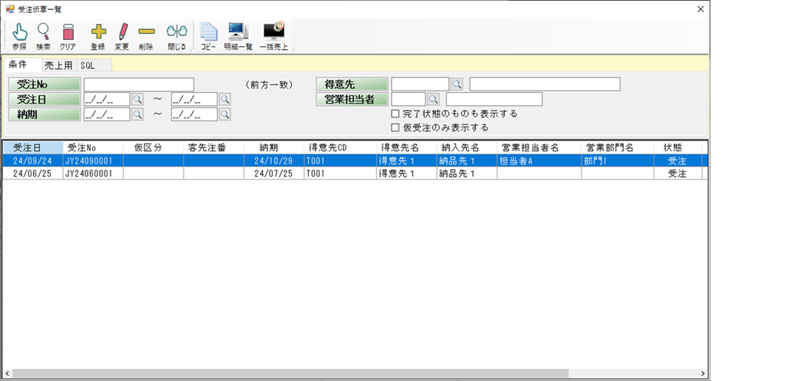Open date picker for 受注日 start date

137,99
